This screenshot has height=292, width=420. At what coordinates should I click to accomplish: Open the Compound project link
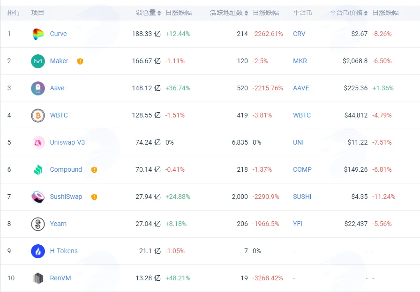(x=66, y=169)
